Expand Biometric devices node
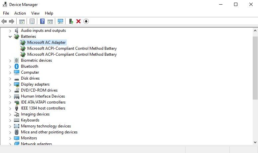The image size is (258, 153). 10,61
